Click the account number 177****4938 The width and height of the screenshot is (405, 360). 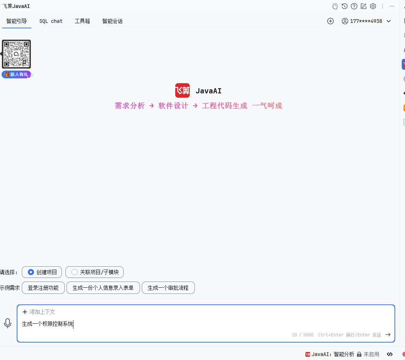366,21
